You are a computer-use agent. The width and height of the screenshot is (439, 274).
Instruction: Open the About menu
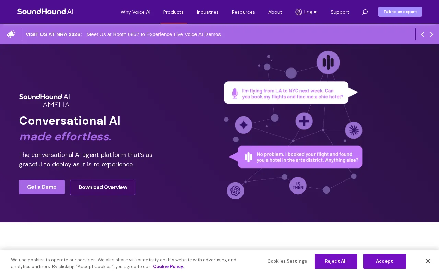point(275,12)
